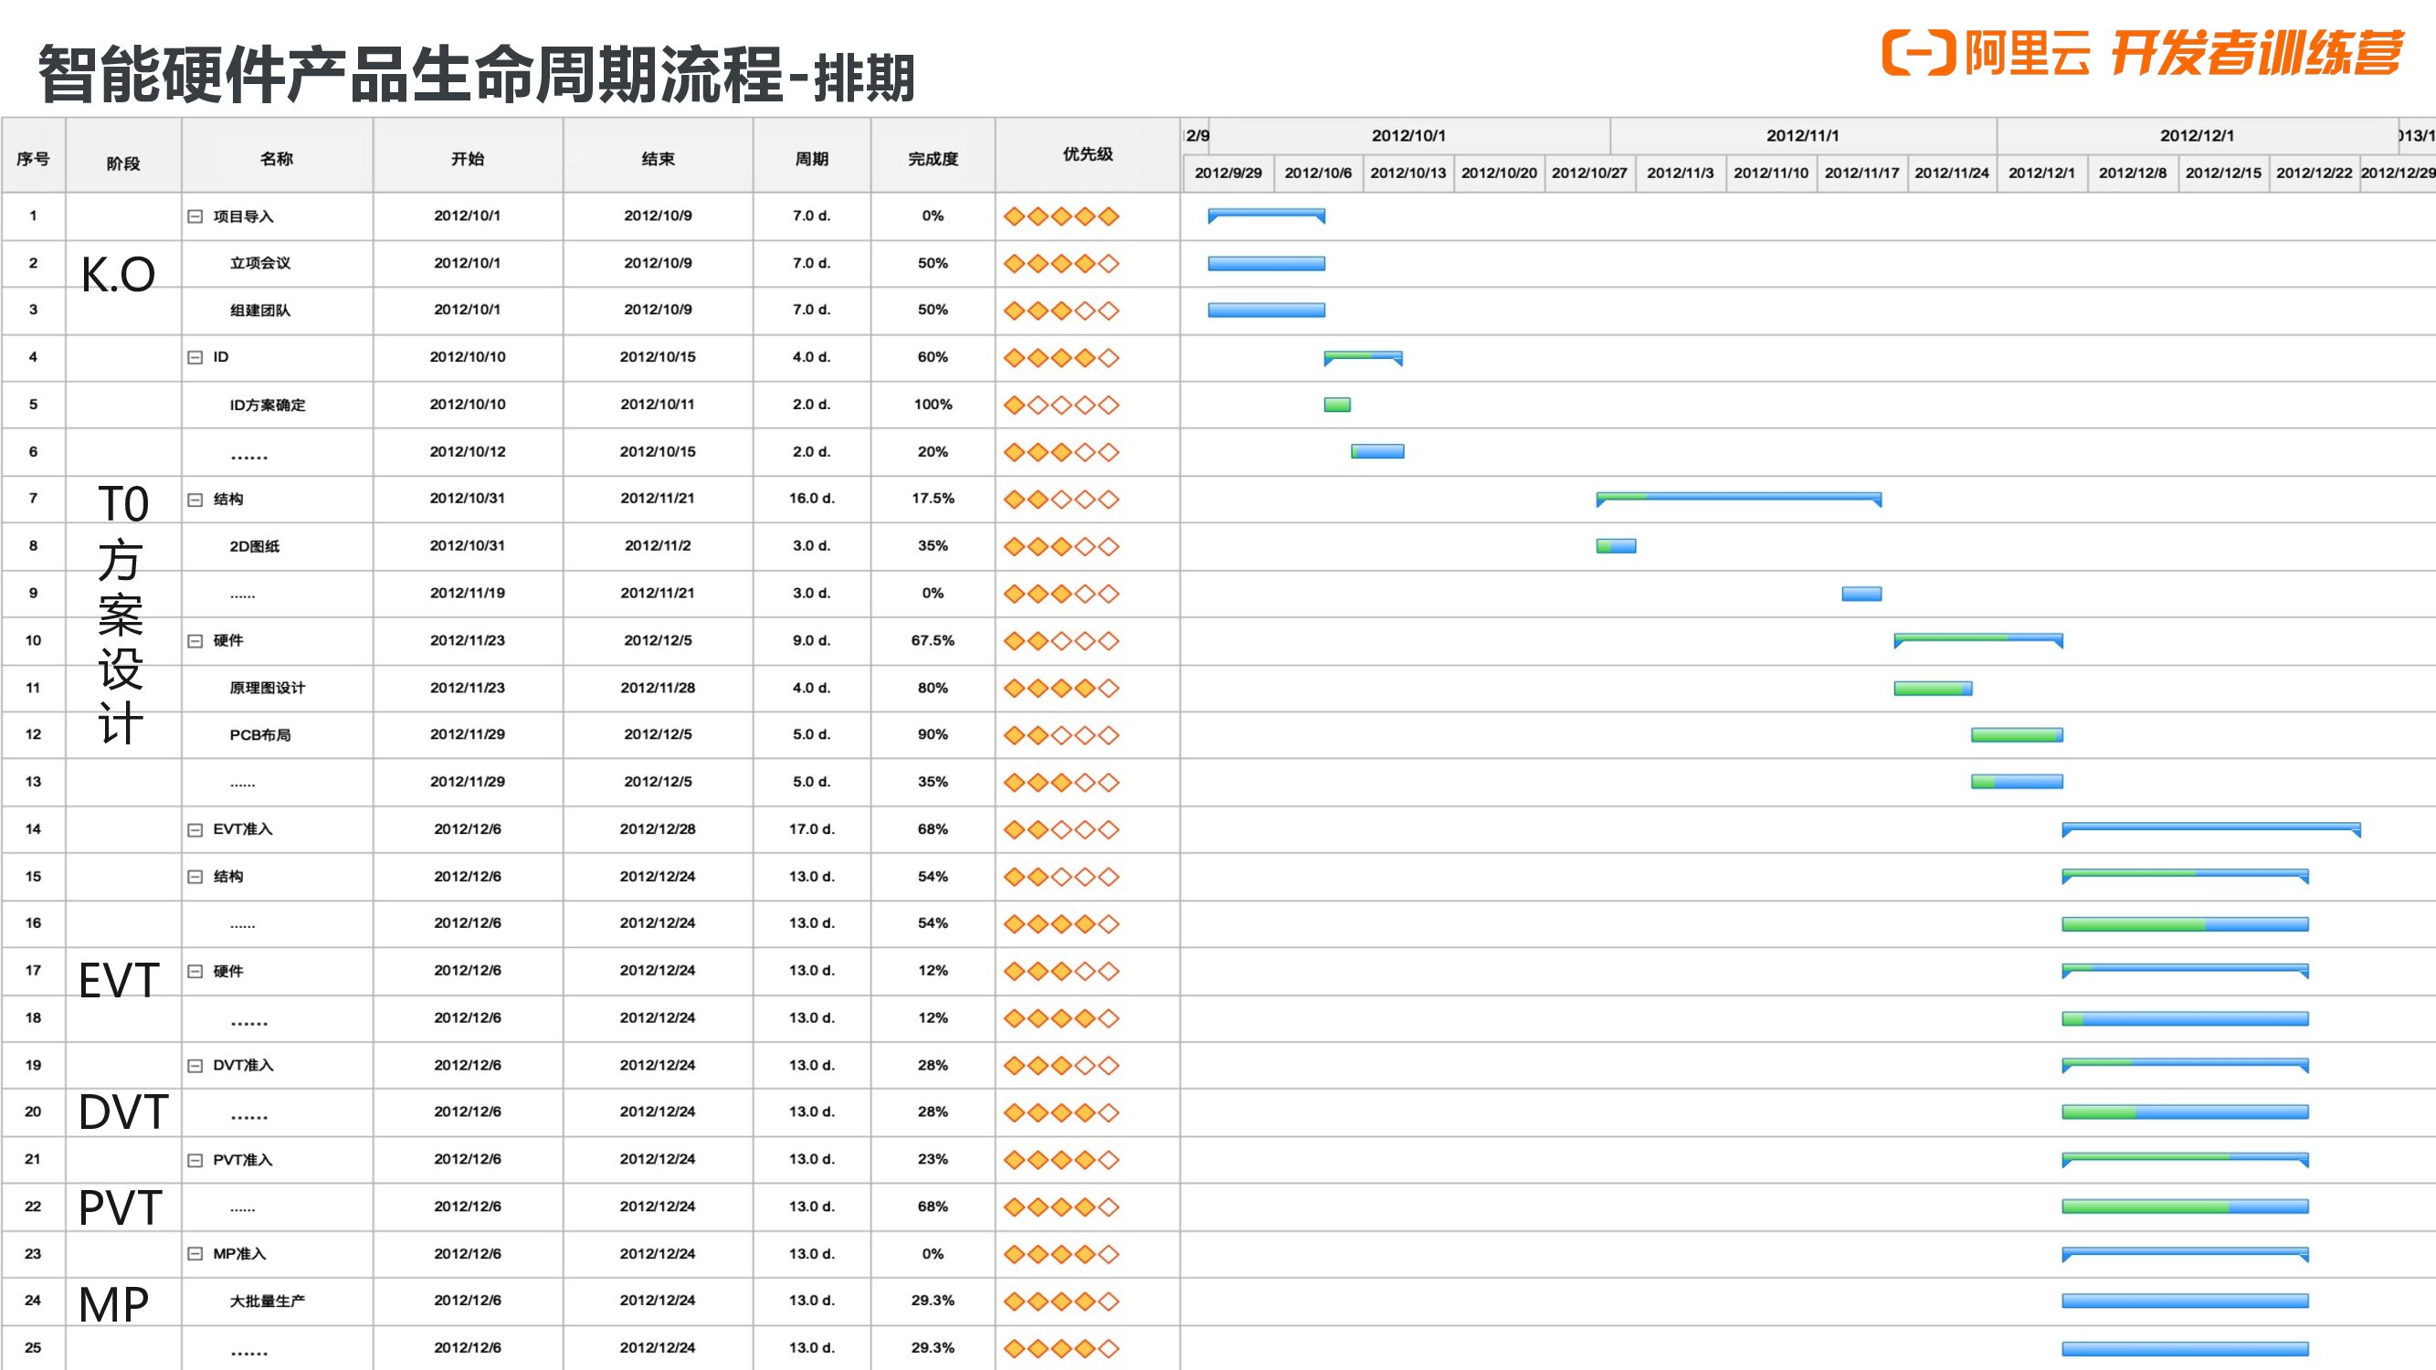Click the priority diamond icons on PCB布局 row

pyautogui.click(x=1061, y=734)
